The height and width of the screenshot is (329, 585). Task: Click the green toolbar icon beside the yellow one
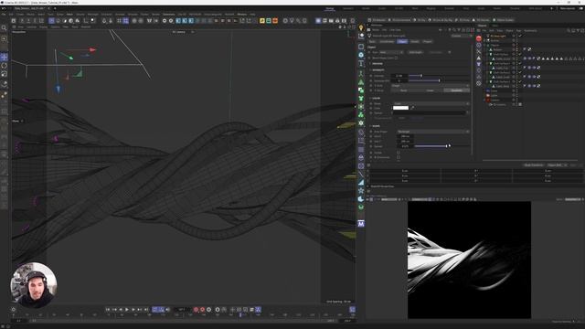(269, 20)
